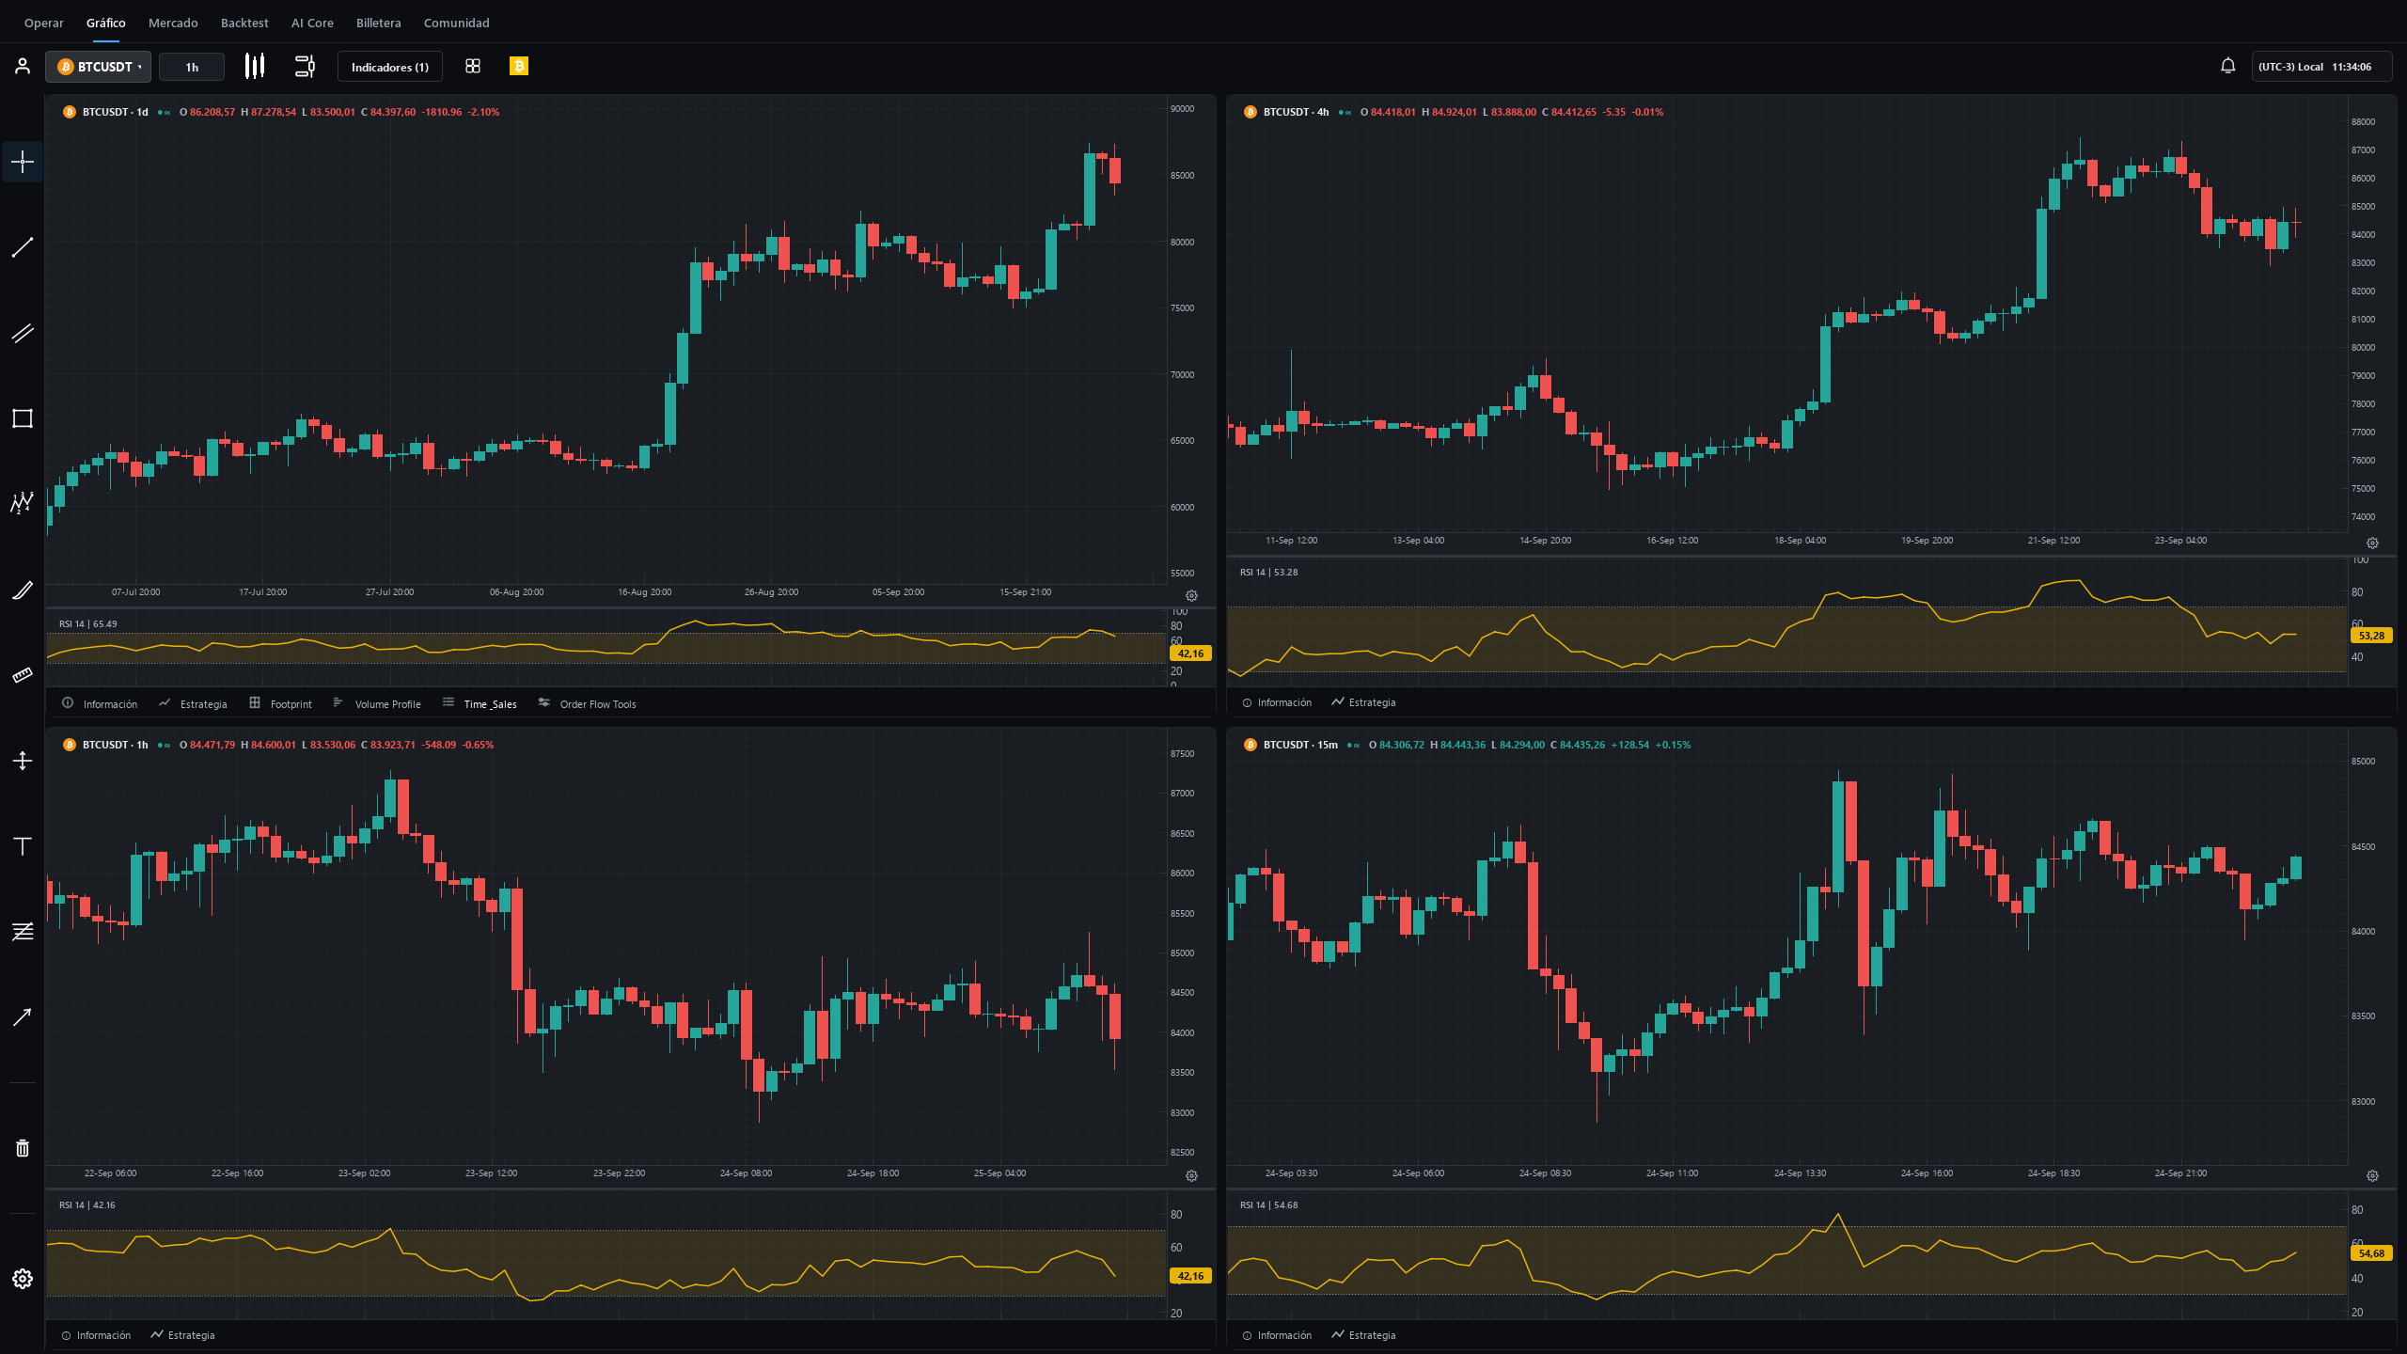Open Información under the 15m chart
2407x1354 pixels.
pos(1277,1335)
